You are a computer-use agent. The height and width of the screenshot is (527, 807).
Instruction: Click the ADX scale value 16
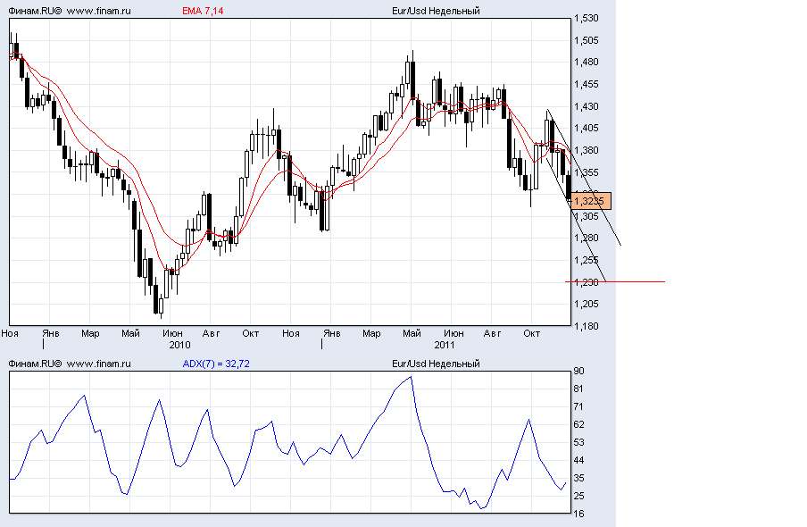(x=578, y=514)
